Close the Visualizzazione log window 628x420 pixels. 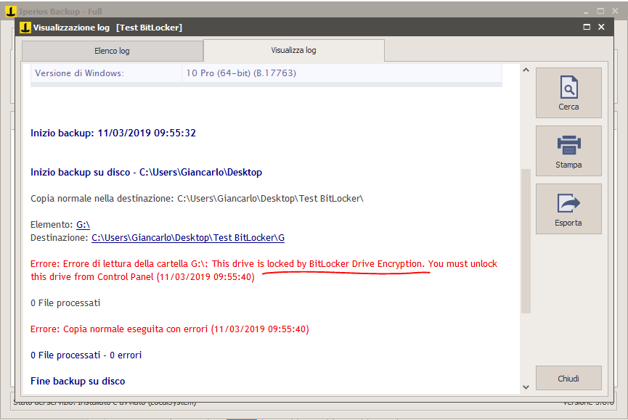point(601,27)
